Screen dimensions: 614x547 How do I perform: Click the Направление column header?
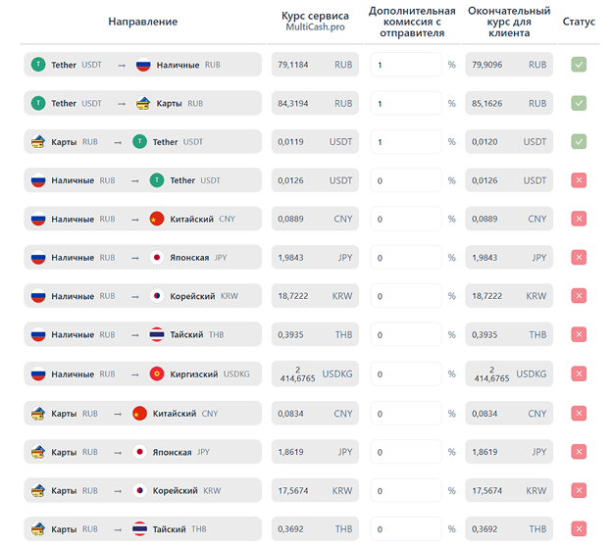tap(143, 22)
